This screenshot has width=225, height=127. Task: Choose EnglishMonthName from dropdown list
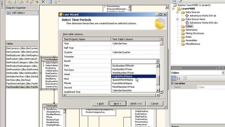point(134,76)
